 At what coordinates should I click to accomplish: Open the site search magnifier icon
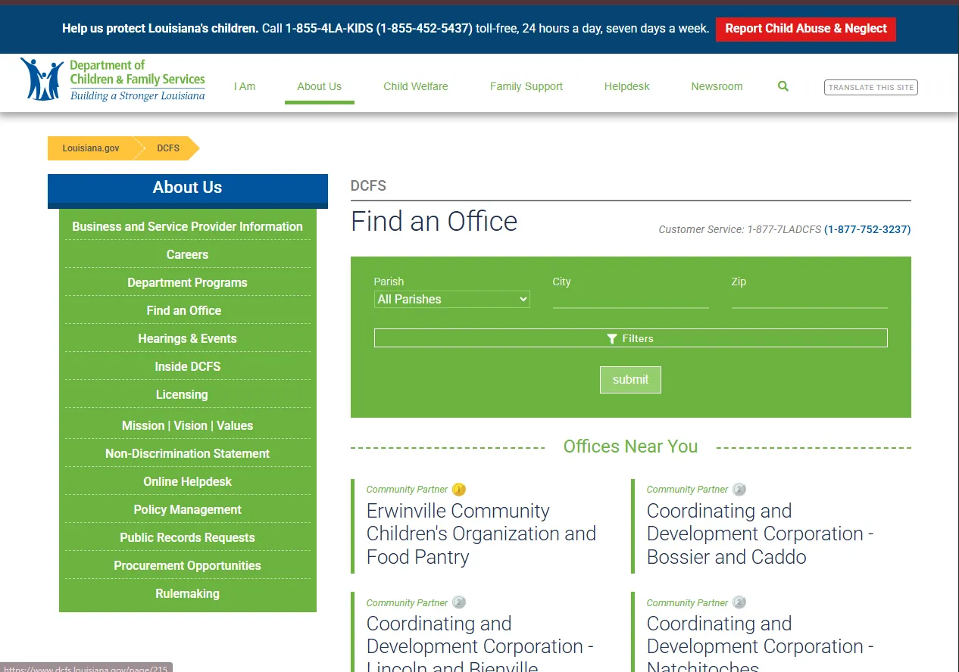click(x=783, y=86)
